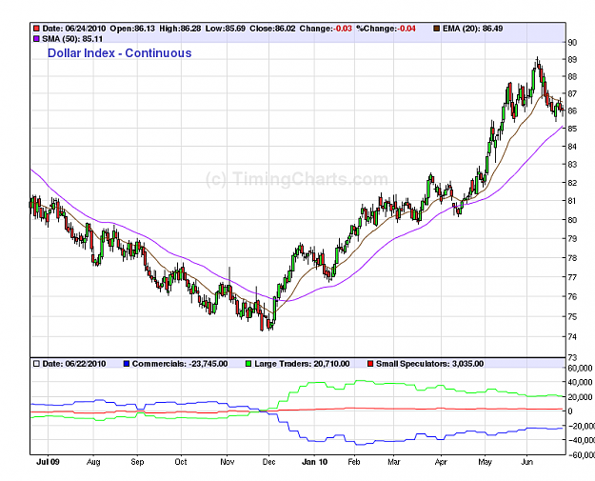The width and height of the screenshot is (595, 481).
Task: Click the 74 price axis label
Action: [x=572, y=337]
